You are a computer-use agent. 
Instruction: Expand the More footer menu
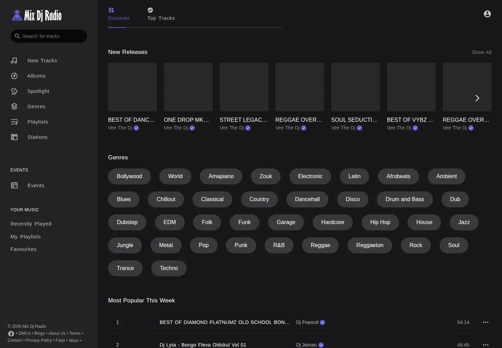coord(75,341)
